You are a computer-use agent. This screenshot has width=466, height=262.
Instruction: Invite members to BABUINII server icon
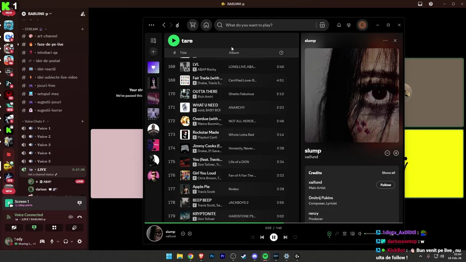coord(83,14)
